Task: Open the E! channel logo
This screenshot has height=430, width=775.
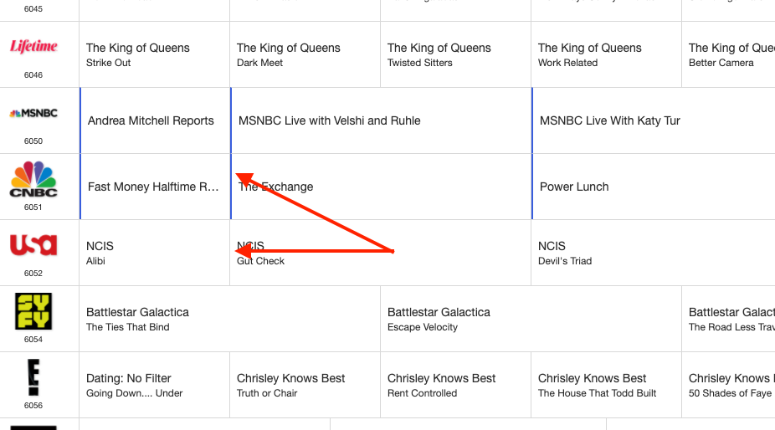Action: (x=33, y=377)
